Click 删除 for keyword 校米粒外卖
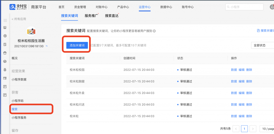This screenshot has width=274, height=134. pos(249,93)
